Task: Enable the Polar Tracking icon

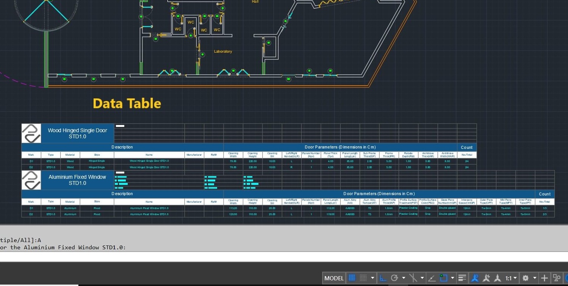Action: point(394,278)
